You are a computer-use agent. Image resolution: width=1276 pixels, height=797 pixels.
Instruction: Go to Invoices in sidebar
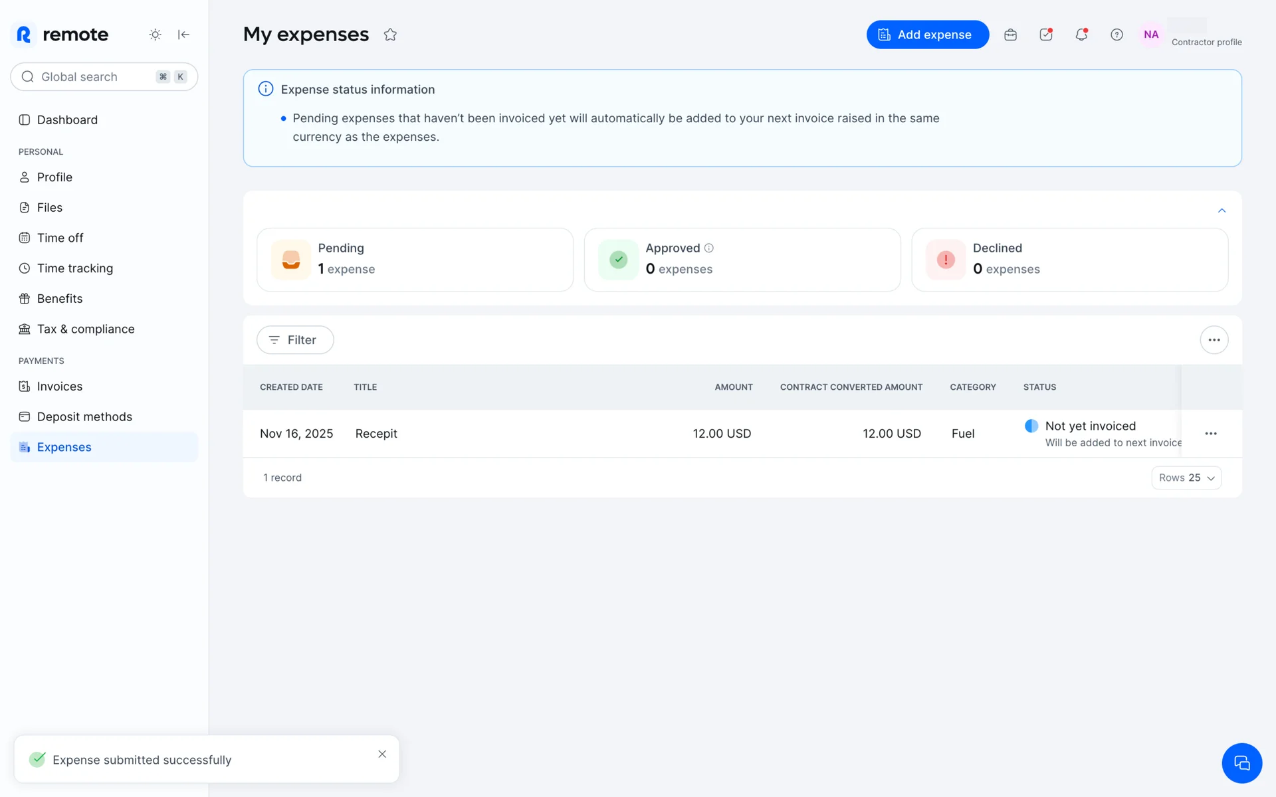[x=60, y=387]
